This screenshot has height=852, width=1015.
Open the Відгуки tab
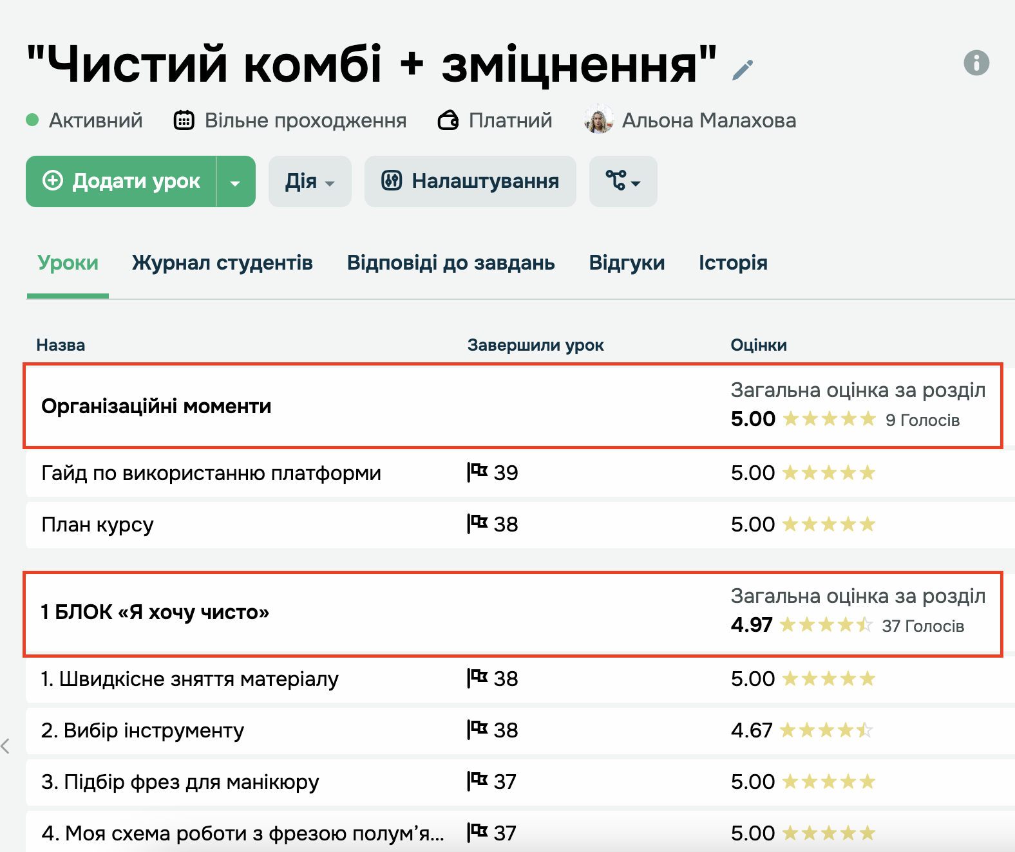tap(627, 263)
